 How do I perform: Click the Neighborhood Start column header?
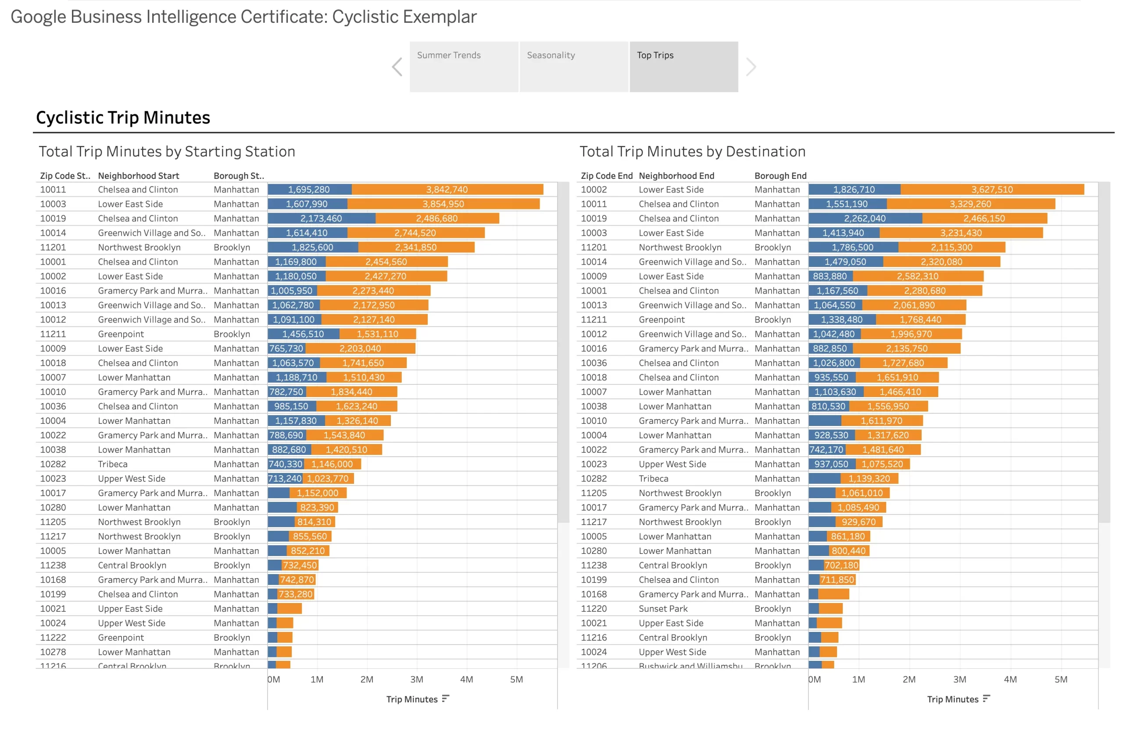pos(139,176)
